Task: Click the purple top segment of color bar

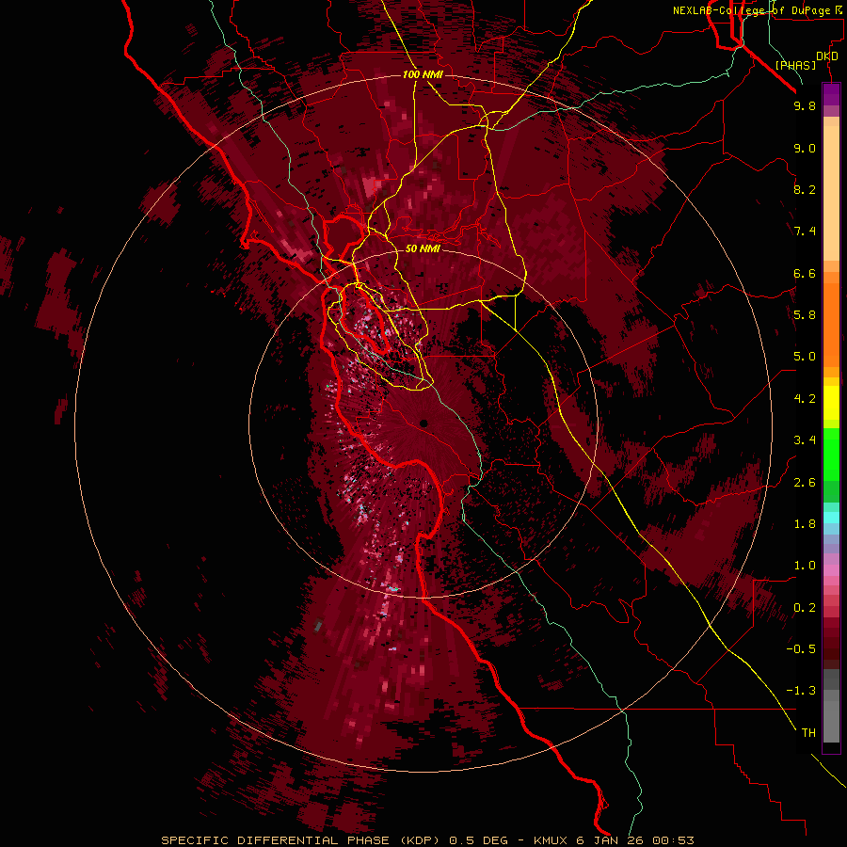Action: pyautogui.click(x=831, y=94)
